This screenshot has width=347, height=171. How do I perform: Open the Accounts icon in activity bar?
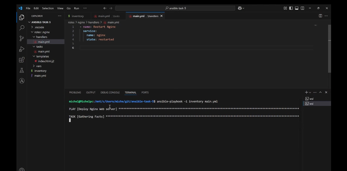click(x=22, y=169)
